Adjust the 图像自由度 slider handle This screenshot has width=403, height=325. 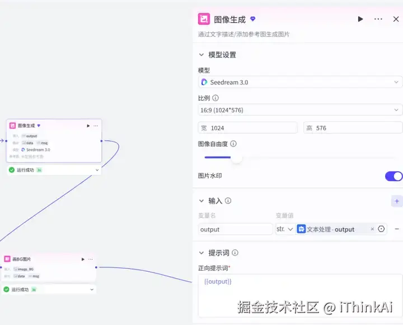[x=236, y=157]
